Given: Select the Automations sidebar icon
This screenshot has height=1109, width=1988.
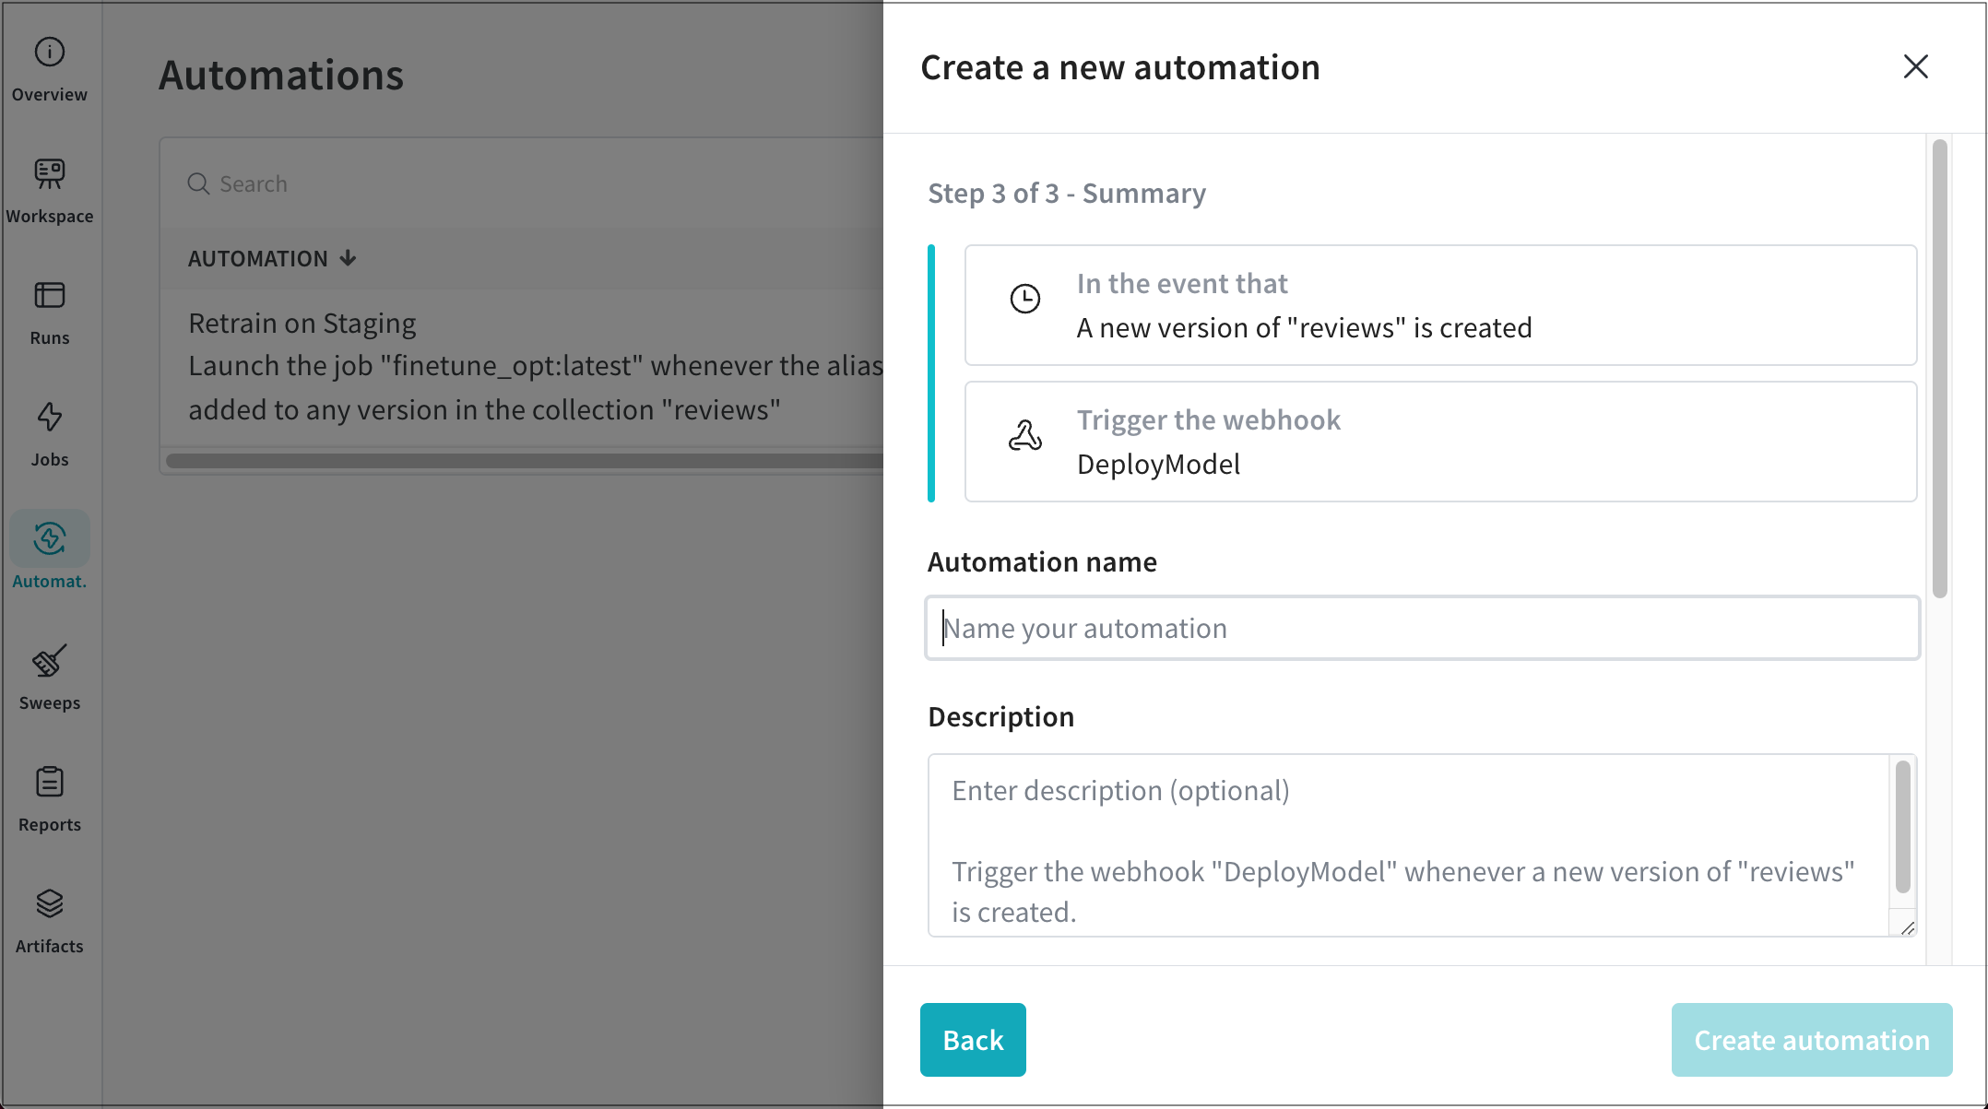Looking at the screenshot, I should pyautogui.click(x=50, y=539).
